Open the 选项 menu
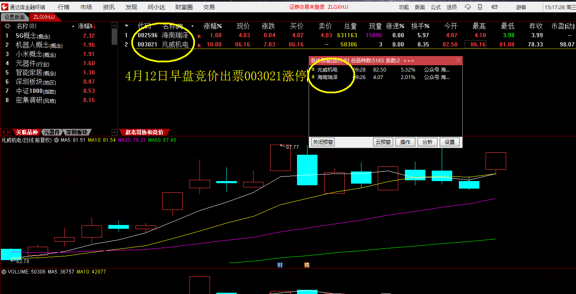Viewport: 576px width, 294px height. coord(452,7)
